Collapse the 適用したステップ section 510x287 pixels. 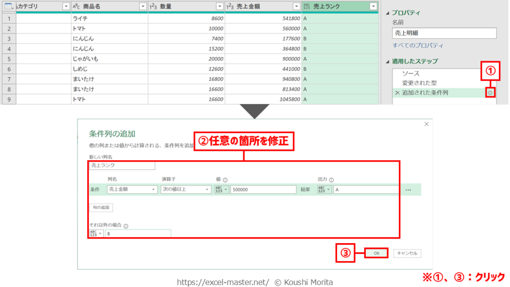coord(388,61)
